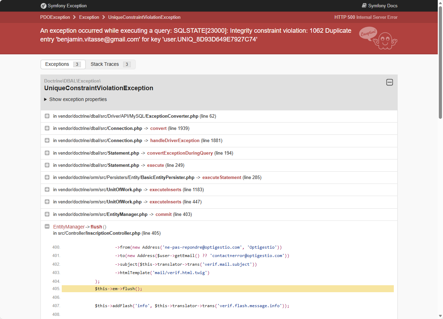443x319 pixels.
Task: Click the Symfony ghost exception illustration
Action: (378, 38)
